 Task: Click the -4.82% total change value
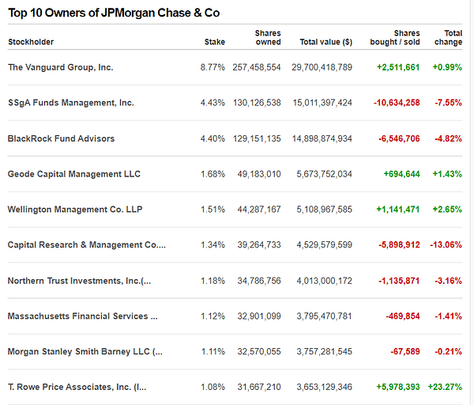coord(448,138)
